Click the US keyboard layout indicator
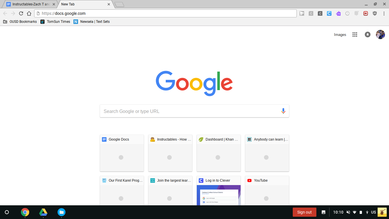Viewport: 389px width, 219px height. [x=374, y=212]
